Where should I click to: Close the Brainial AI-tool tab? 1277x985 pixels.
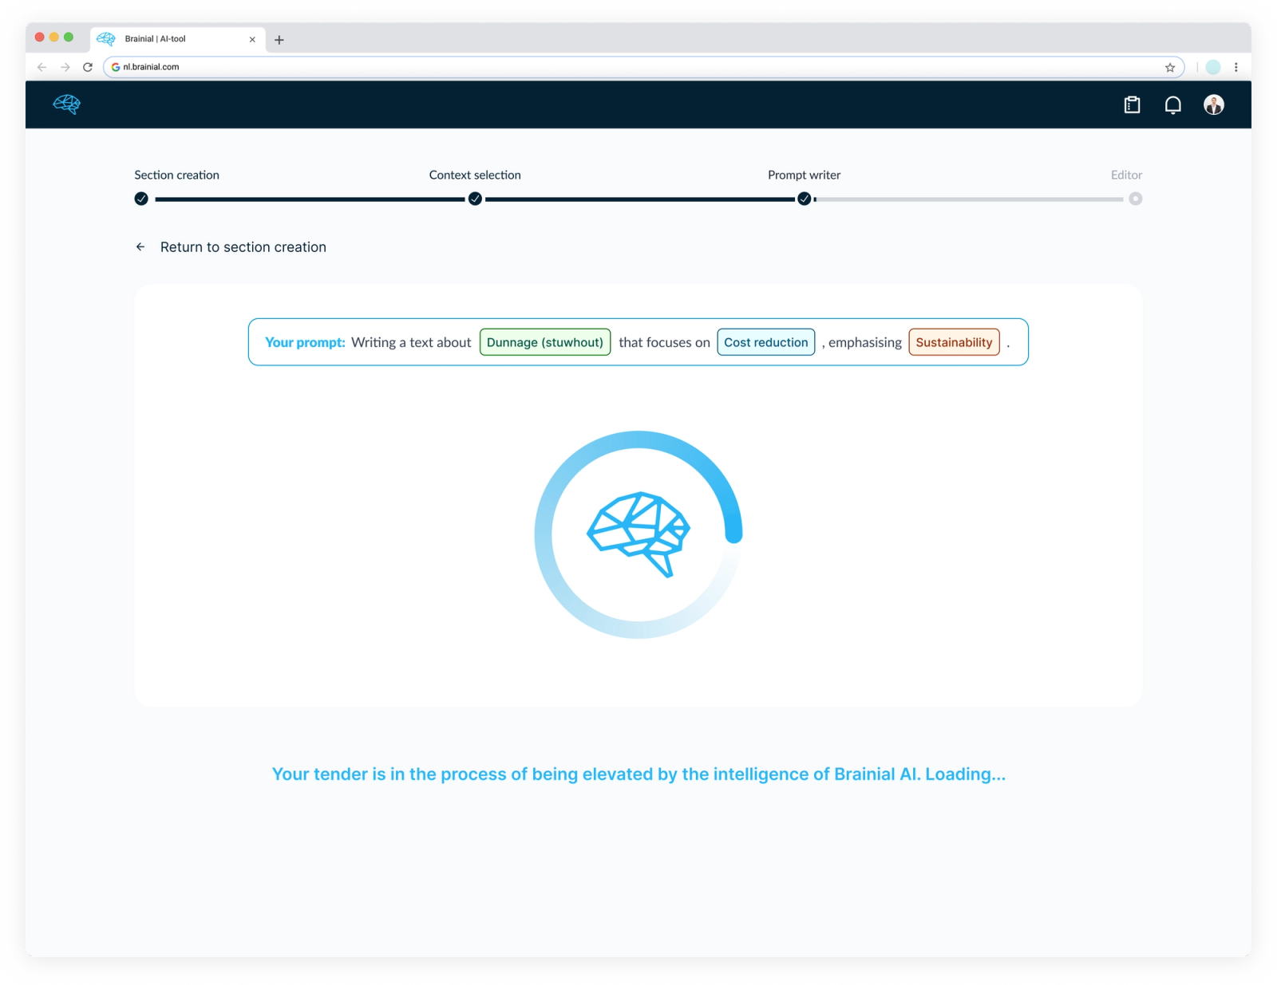pos(252,39)
